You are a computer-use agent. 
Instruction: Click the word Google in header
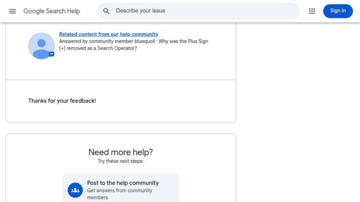(x=34, y=11)
